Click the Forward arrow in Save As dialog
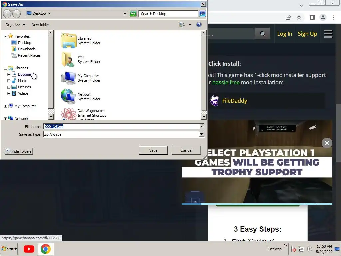This screenshot has width=341, height=256. [16, 14]
